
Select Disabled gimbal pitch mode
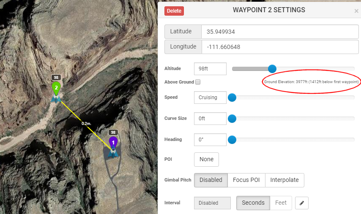(211, 180)
